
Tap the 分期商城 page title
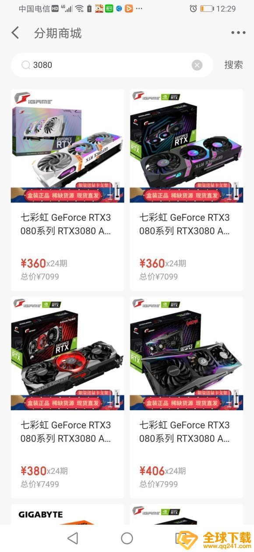coord(58,33)
